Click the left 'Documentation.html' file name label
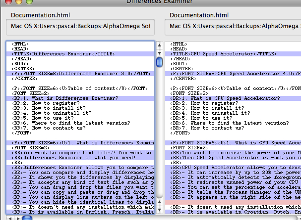 click(x=40, y=15)
